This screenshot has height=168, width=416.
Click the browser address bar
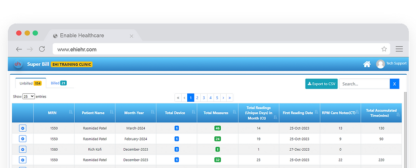click(x=221, y=49)
